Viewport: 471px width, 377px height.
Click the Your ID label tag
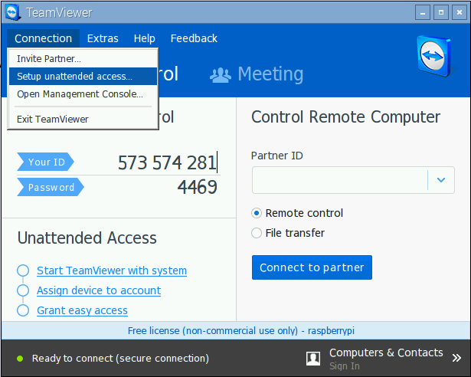[x=45, y=162]
